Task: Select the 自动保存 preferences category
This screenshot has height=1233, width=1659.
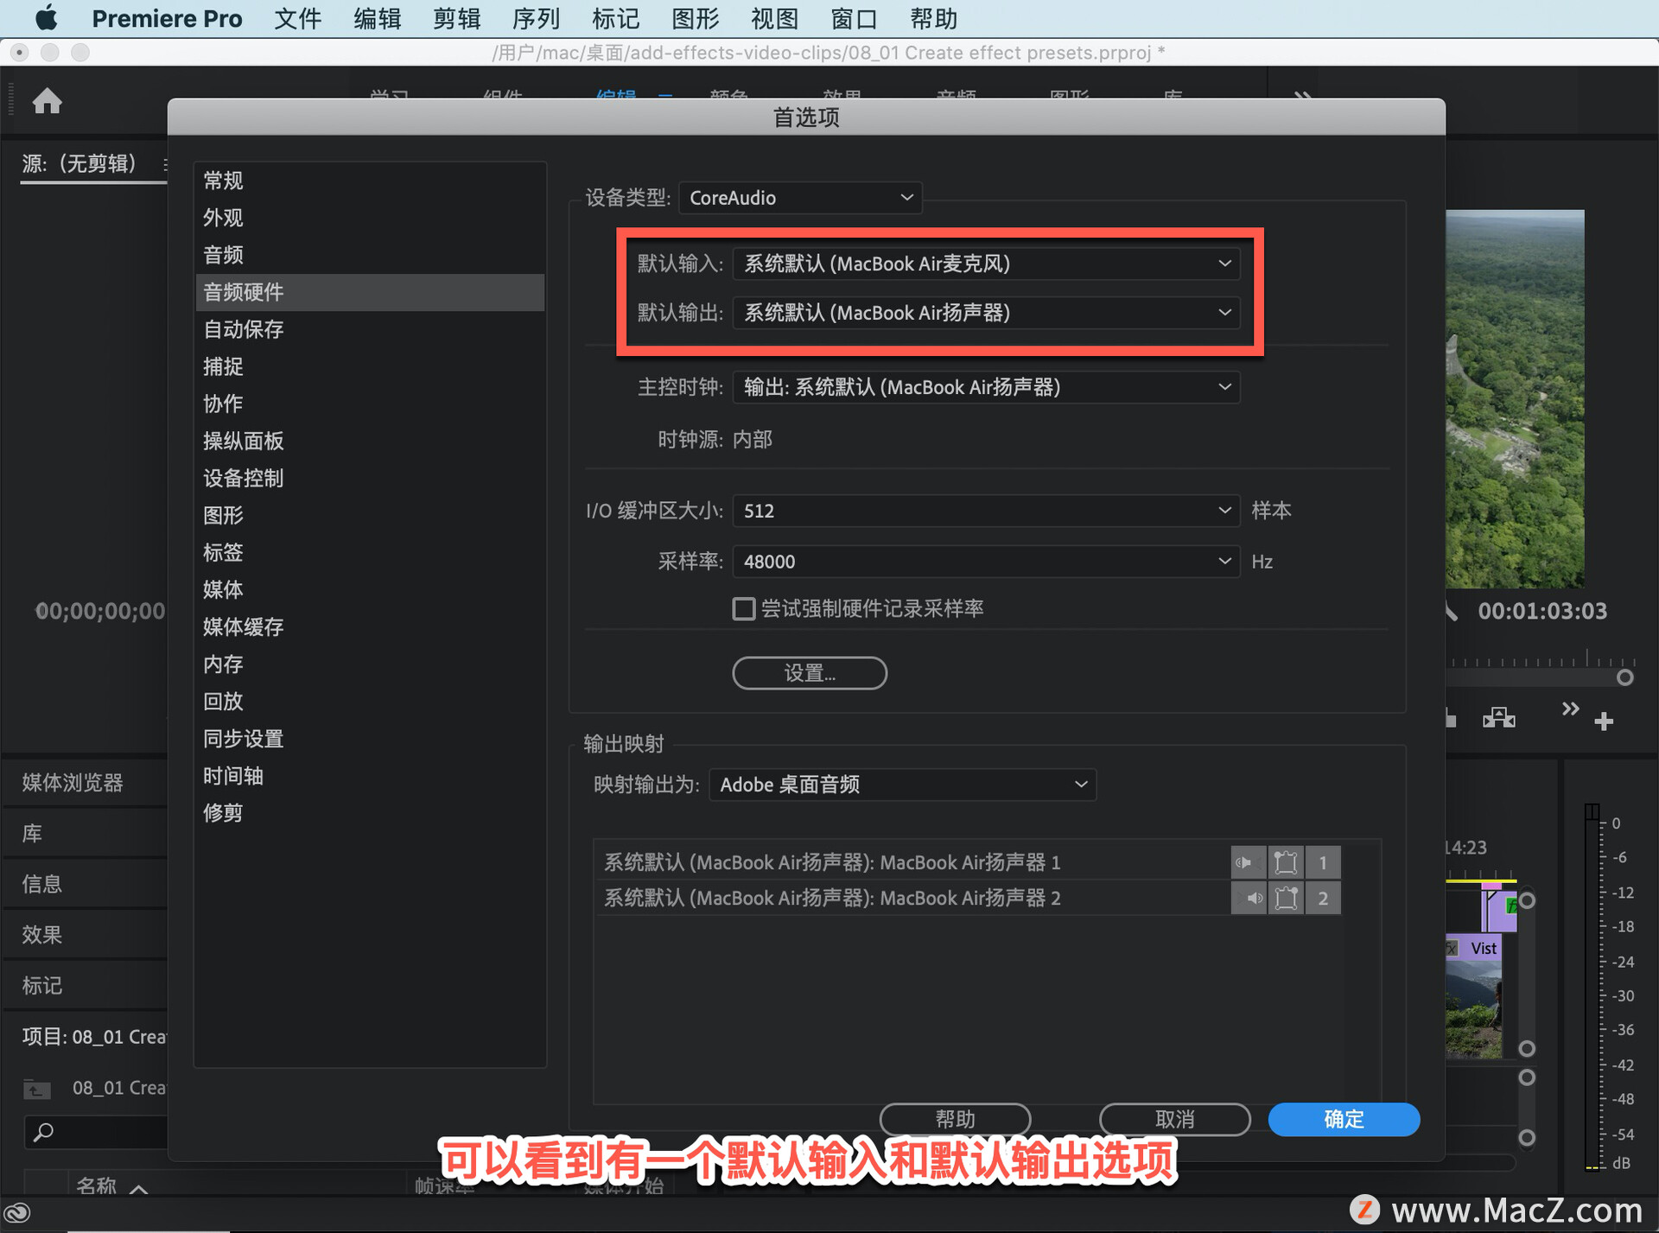Action: (244, 329)
